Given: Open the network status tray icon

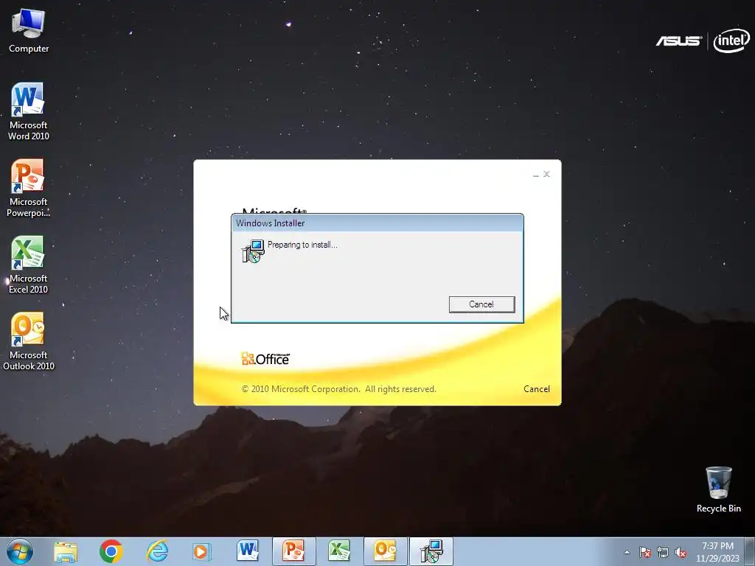Looking at the screenshot, I should coord(663,552).
